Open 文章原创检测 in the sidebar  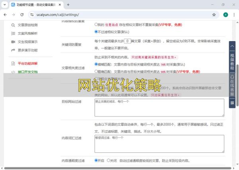point(27,25)
